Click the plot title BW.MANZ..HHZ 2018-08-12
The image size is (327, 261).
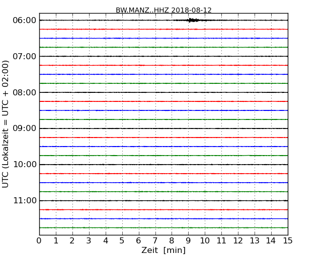pyautogui.click(x=163, y=10)
